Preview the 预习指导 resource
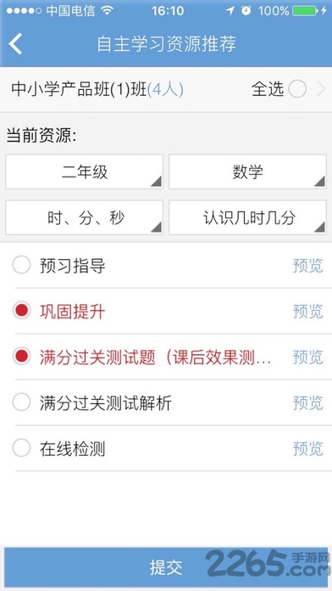The width and height of the screenshot is (332, 591). click(x=308, y=265)
